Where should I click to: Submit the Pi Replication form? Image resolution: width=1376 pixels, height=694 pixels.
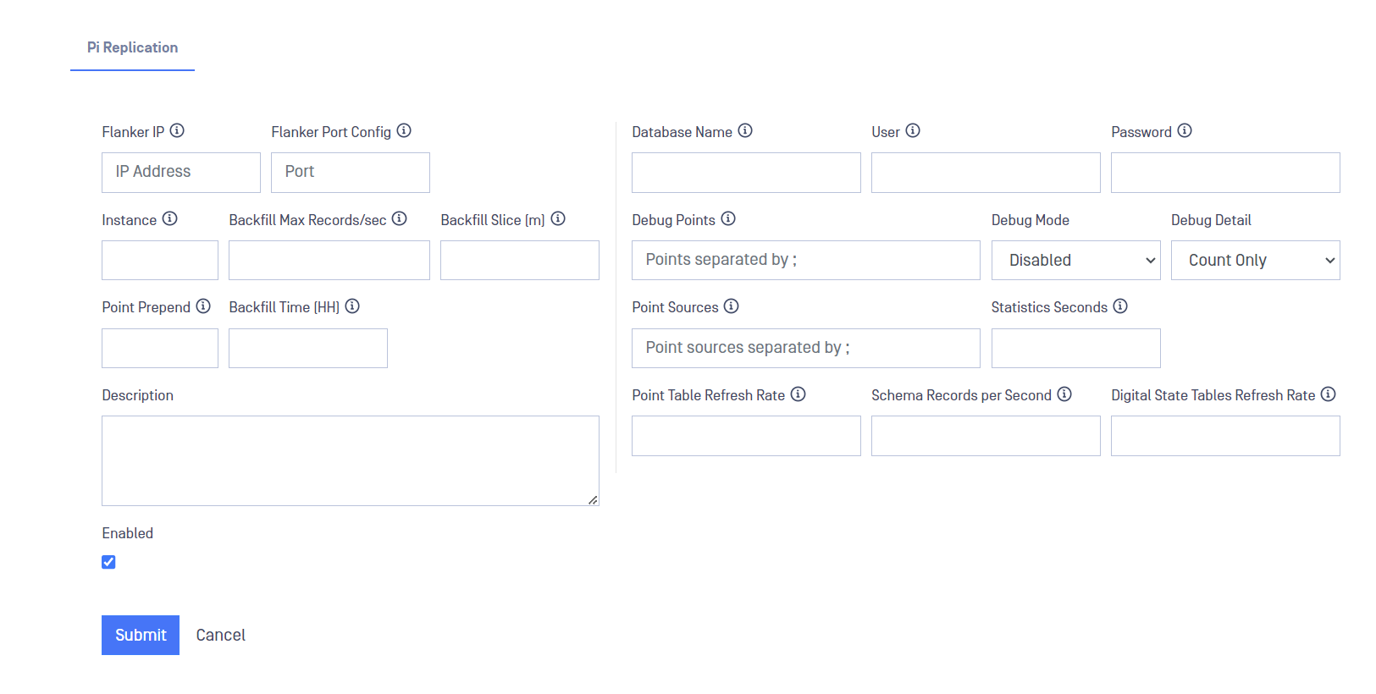click(141, 635)
